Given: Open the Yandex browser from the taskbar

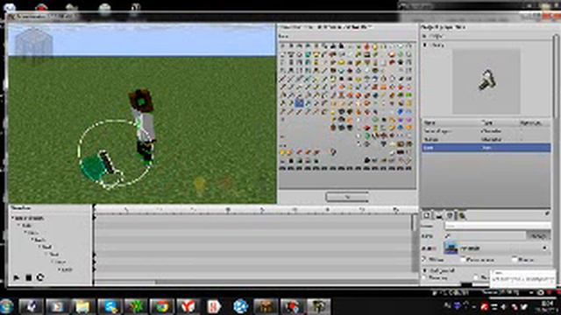Looking at the screenshot, I should pyautogui.click(x=188, y=306).
